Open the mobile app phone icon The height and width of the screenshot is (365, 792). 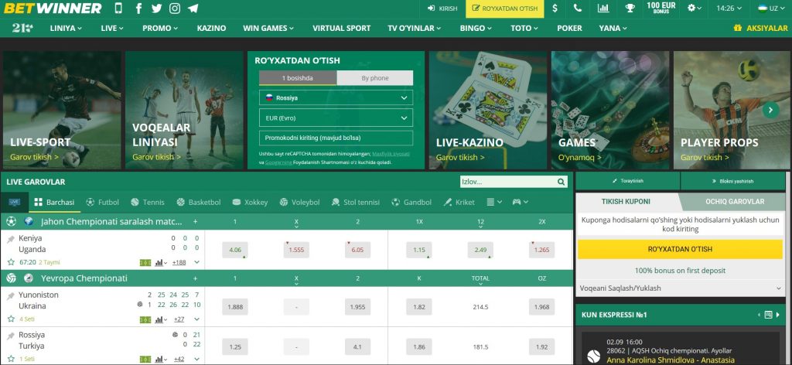[x=118, y=8]
